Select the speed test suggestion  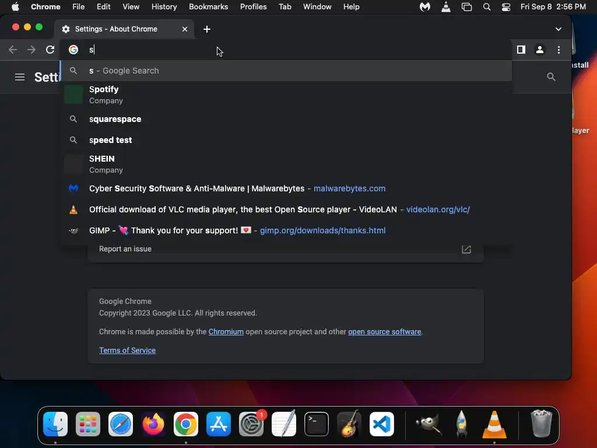tap(286, 140)
